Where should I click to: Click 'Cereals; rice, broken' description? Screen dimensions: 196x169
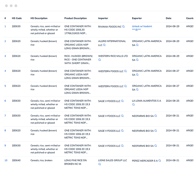click(42, 160)
